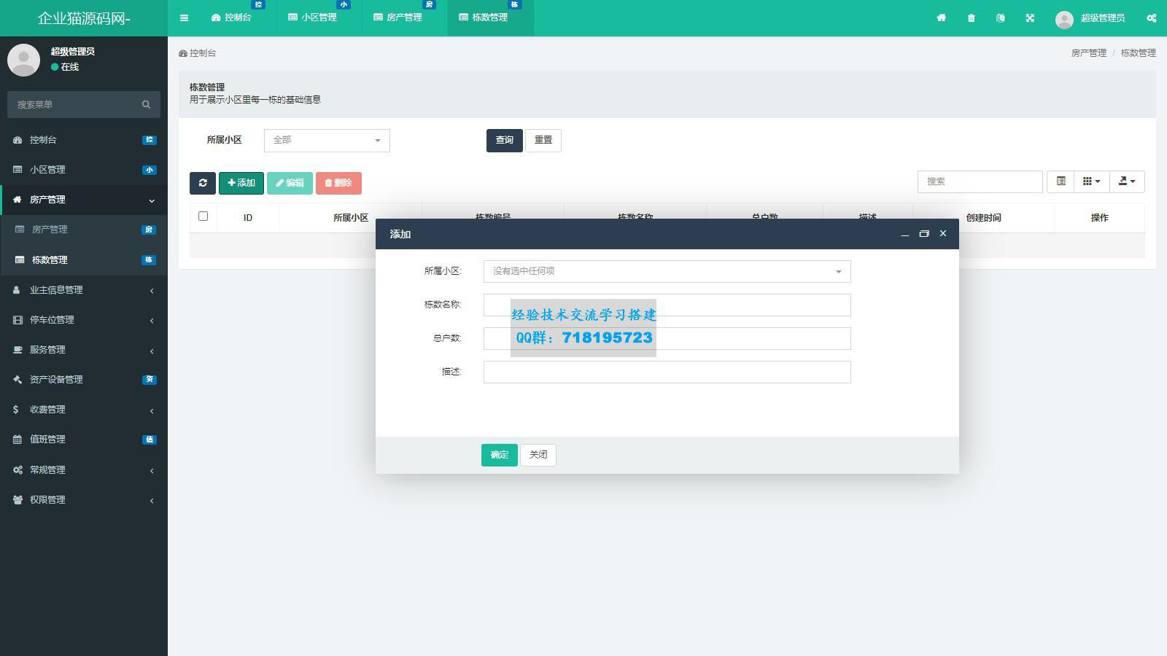This screenshot has width=1167, height=656.
Task: Focus the table 搜索 input
Action: coord(980,181)
